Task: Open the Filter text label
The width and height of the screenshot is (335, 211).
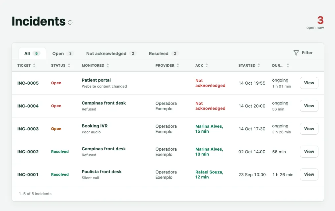Action: [307, 53]
